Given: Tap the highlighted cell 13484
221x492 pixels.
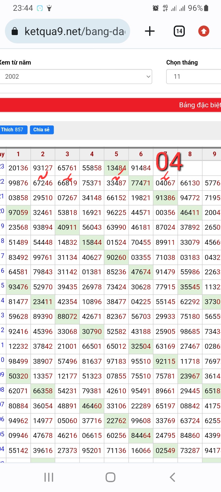Looking at the screenshot, I should click(116, 168).
